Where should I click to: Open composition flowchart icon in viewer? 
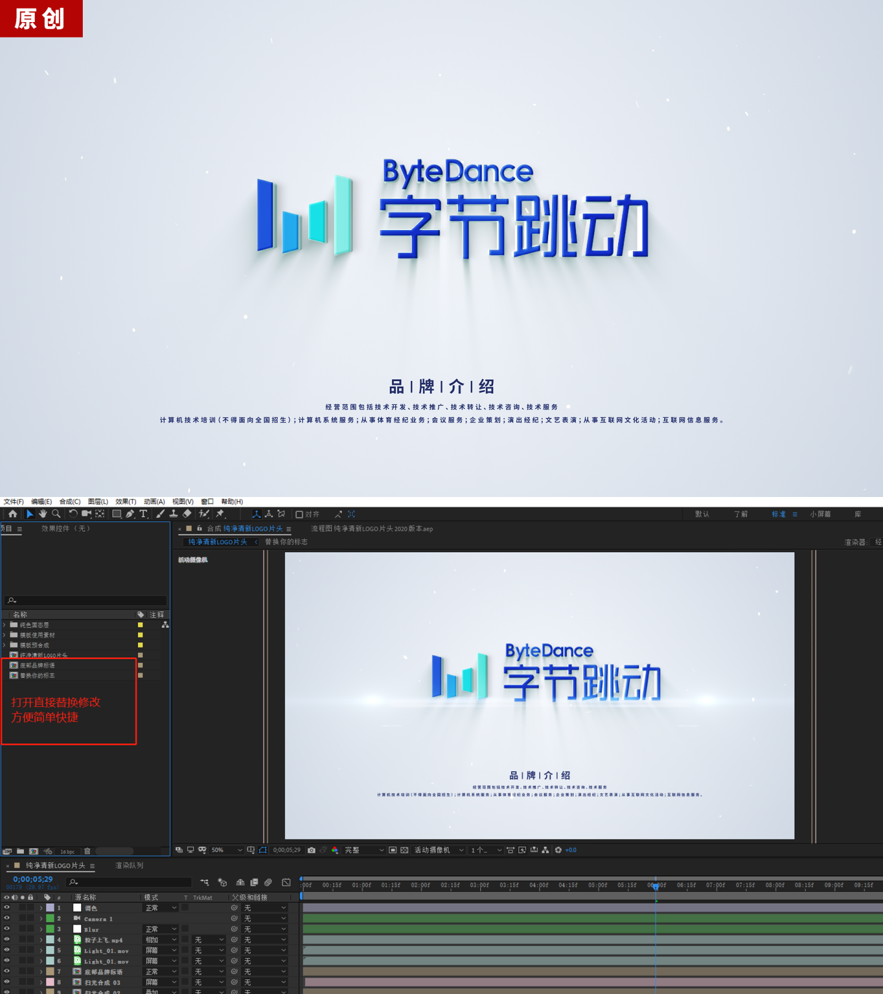point(545,850)
